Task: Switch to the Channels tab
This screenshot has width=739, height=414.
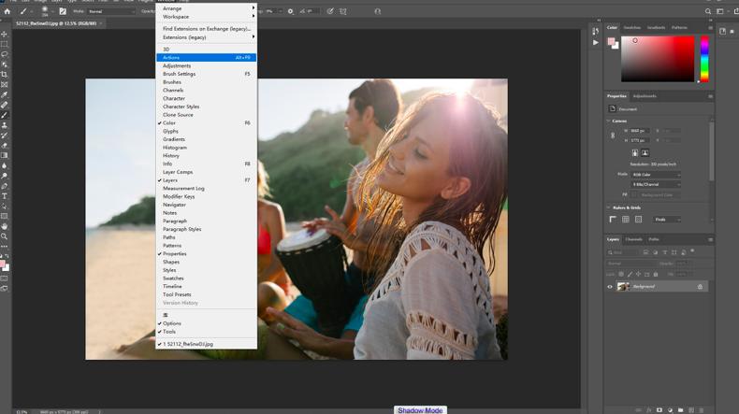Action: coord(633,239)
